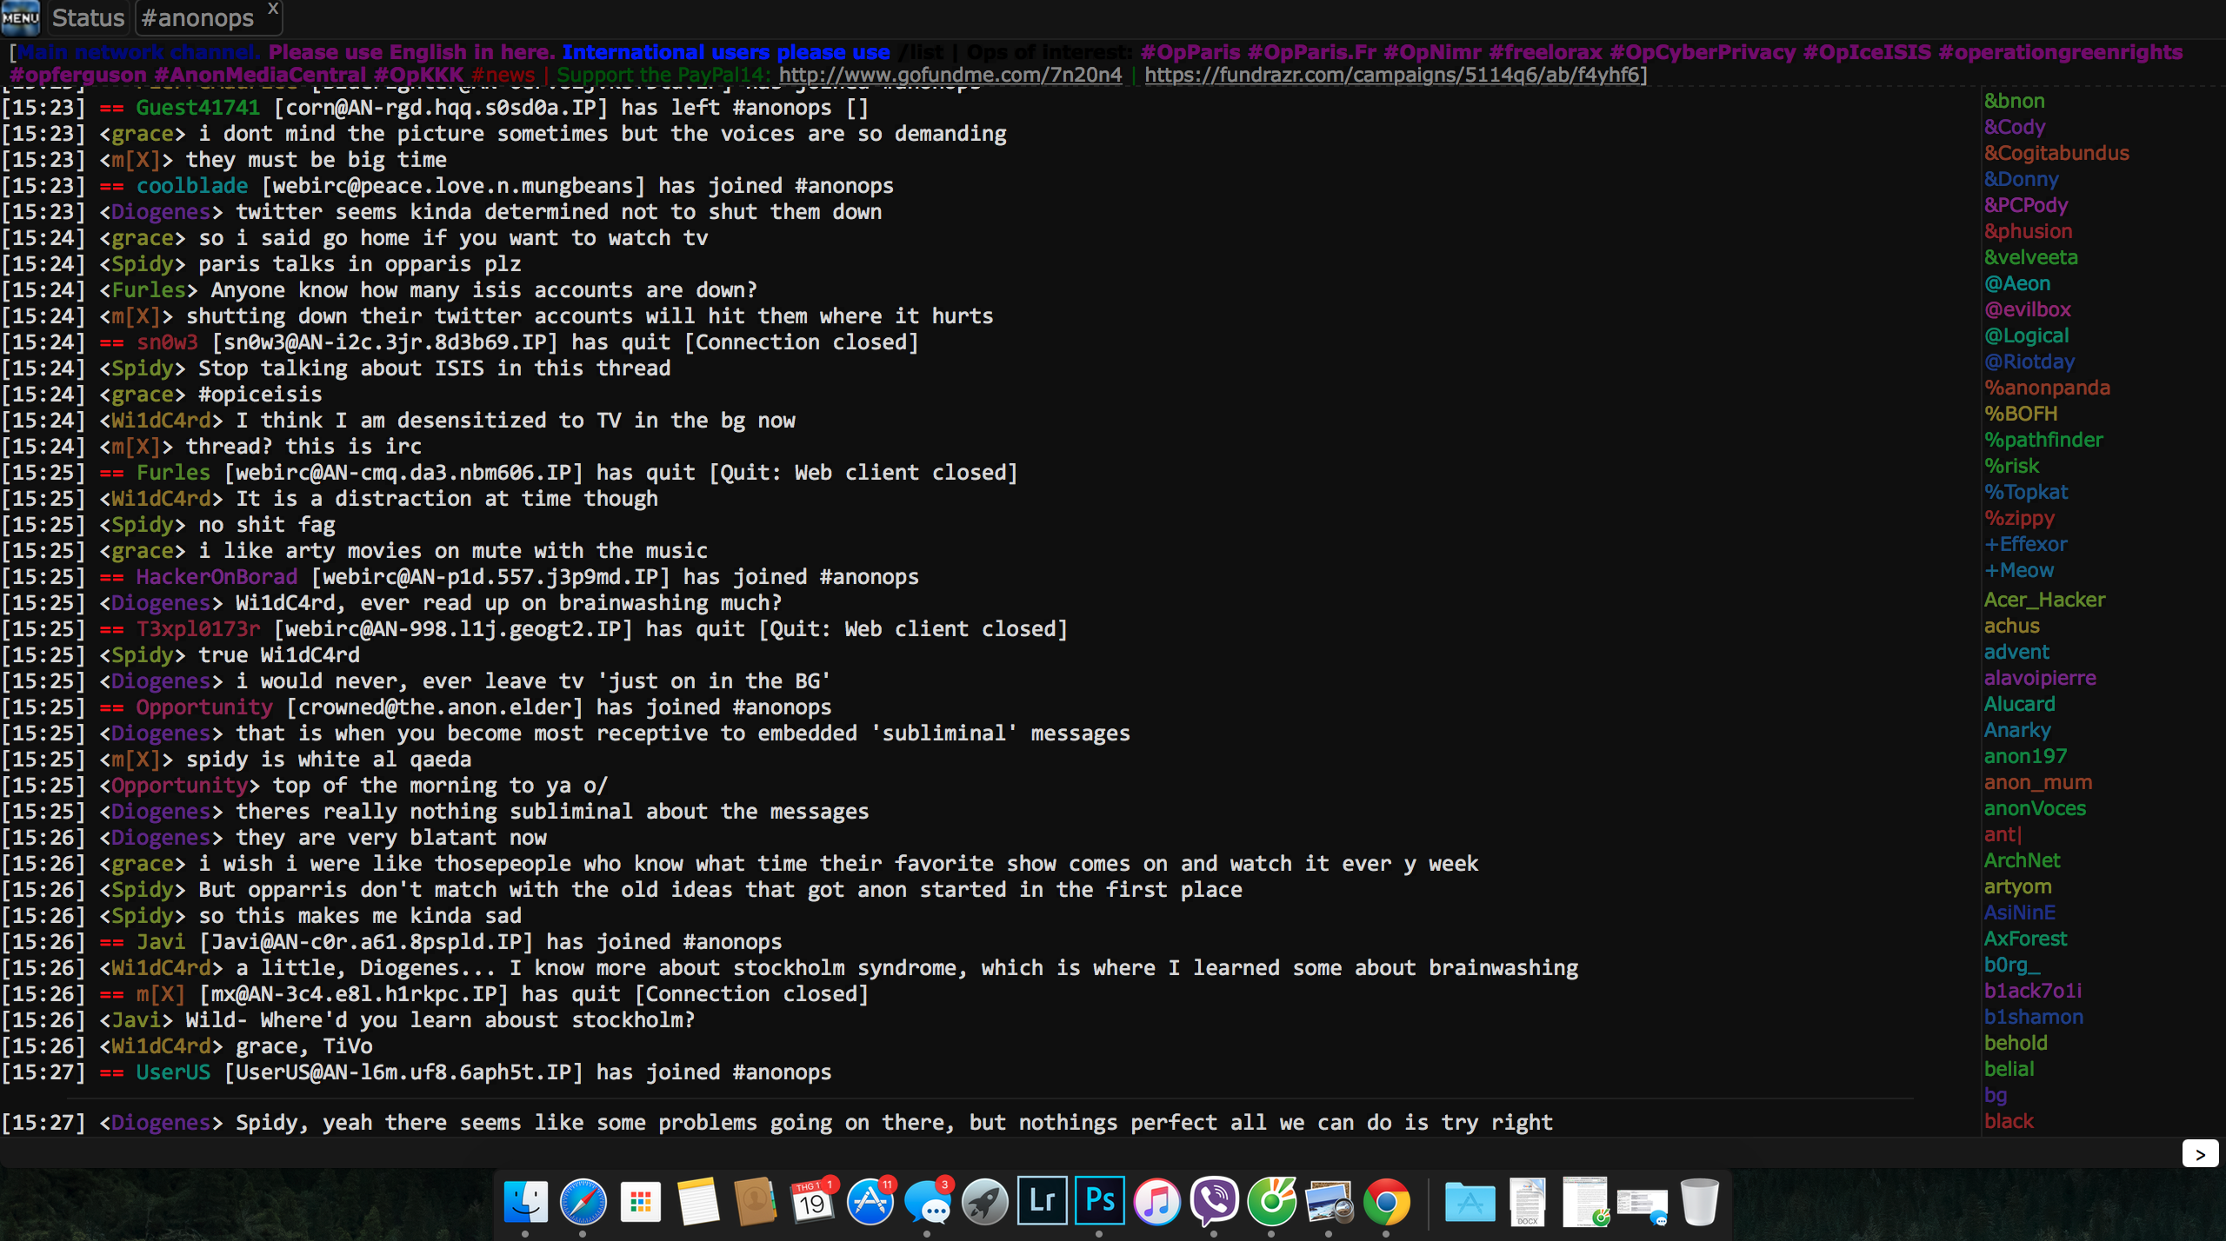2226x1241 pixels.
Task: Close the #anonops tab
Action: pos(272,8)
